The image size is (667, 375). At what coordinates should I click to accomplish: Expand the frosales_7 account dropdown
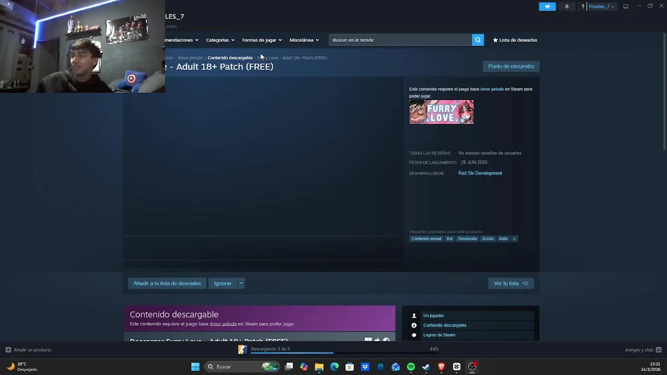click(x=601, y=7)
